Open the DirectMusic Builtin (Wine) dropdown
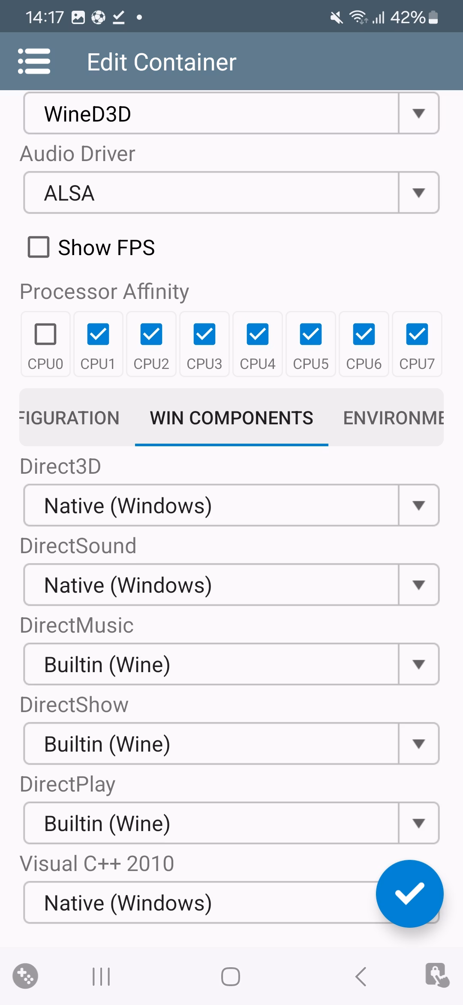Image resolution: width=463 pixels, height=1005 pixels. [x=231, y=664]
